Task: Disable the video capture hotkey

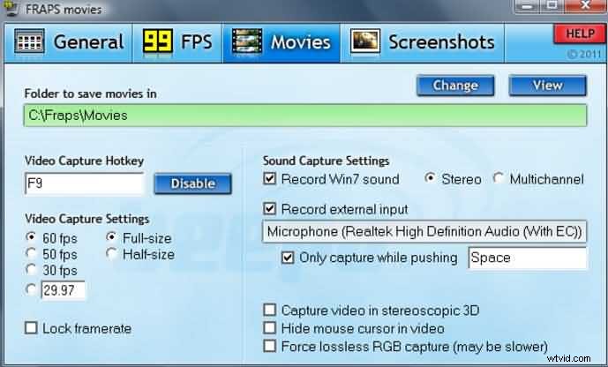Action: pos(192,183)
